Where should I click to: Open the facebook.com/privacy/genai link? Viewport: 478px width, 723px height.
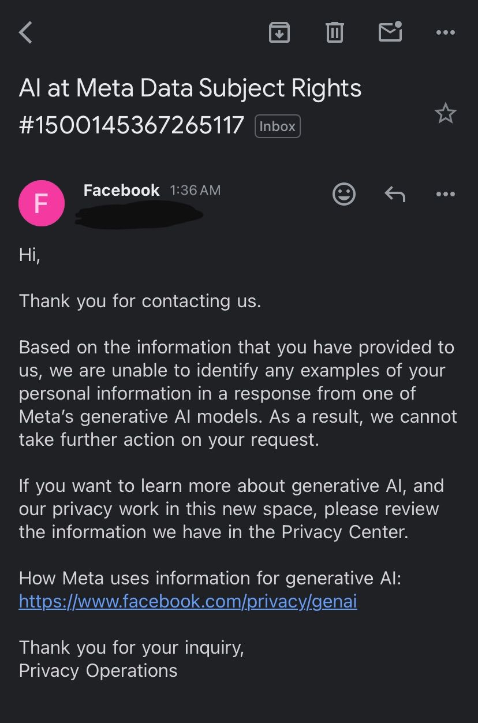click(188, 602)
